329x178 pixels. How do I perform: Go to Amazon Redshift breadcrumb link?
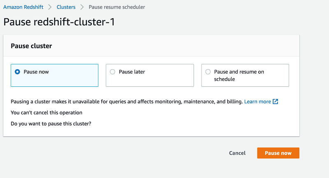pos(24,7)
